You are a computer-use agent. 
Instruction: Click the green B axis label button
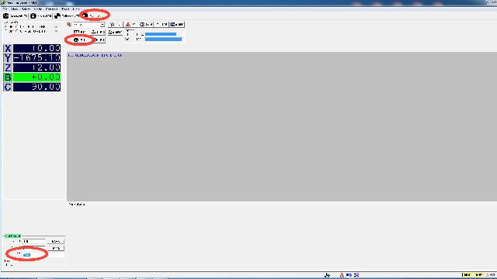8,77
